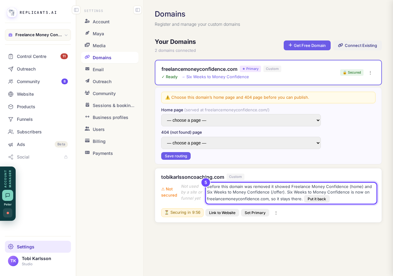Viewport: 393px width, 276px height.
Task: Open Sessions & bookings settings
Action: (110, 105)
